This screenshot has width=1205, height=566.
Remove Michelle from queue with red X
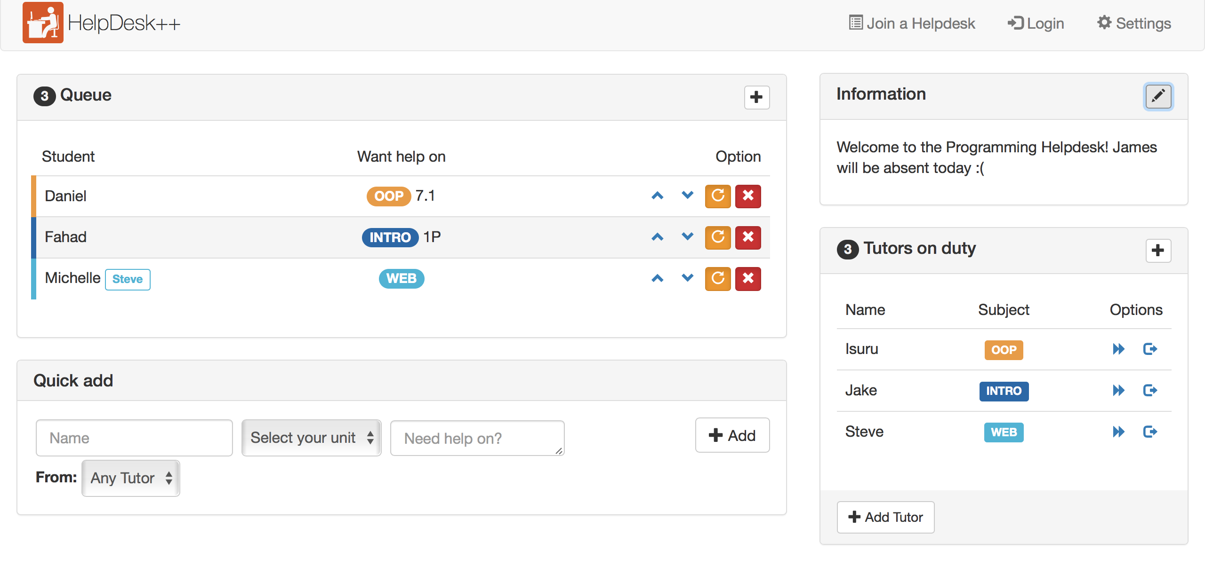pyautogui.click(x=748, y=279)
